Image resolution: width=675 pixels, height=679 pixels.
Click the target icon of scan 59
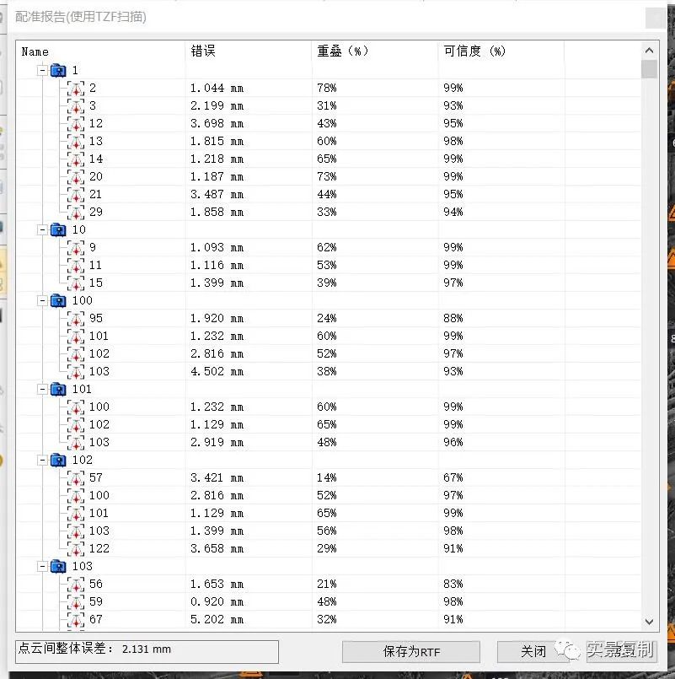[x=76, y=602]
